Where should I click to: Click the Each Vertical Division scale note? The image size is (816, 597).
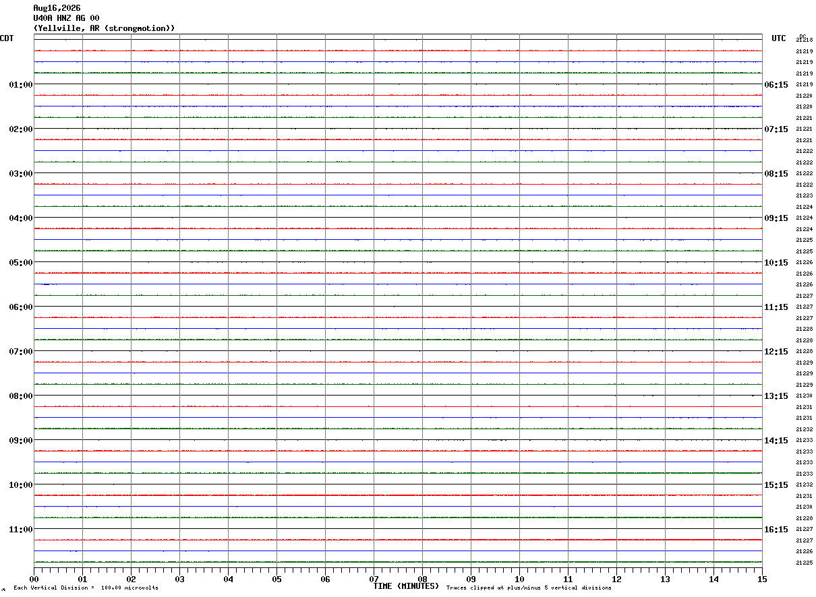point(86,588)
